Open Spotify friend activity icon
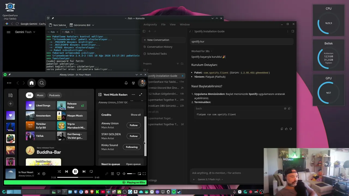The height and width of the screenshot is (196, 349). tap(133, 83)
